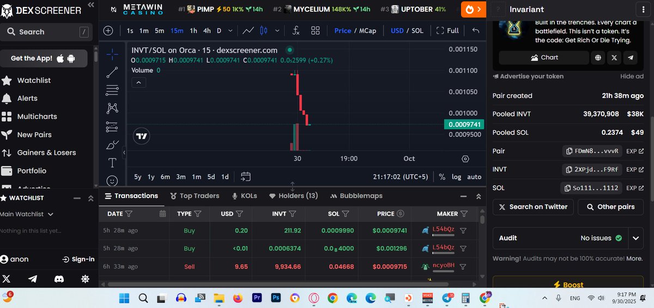654x308 pixels.
Task: Click the Sign-in link
Action: (x=78, y=260)
